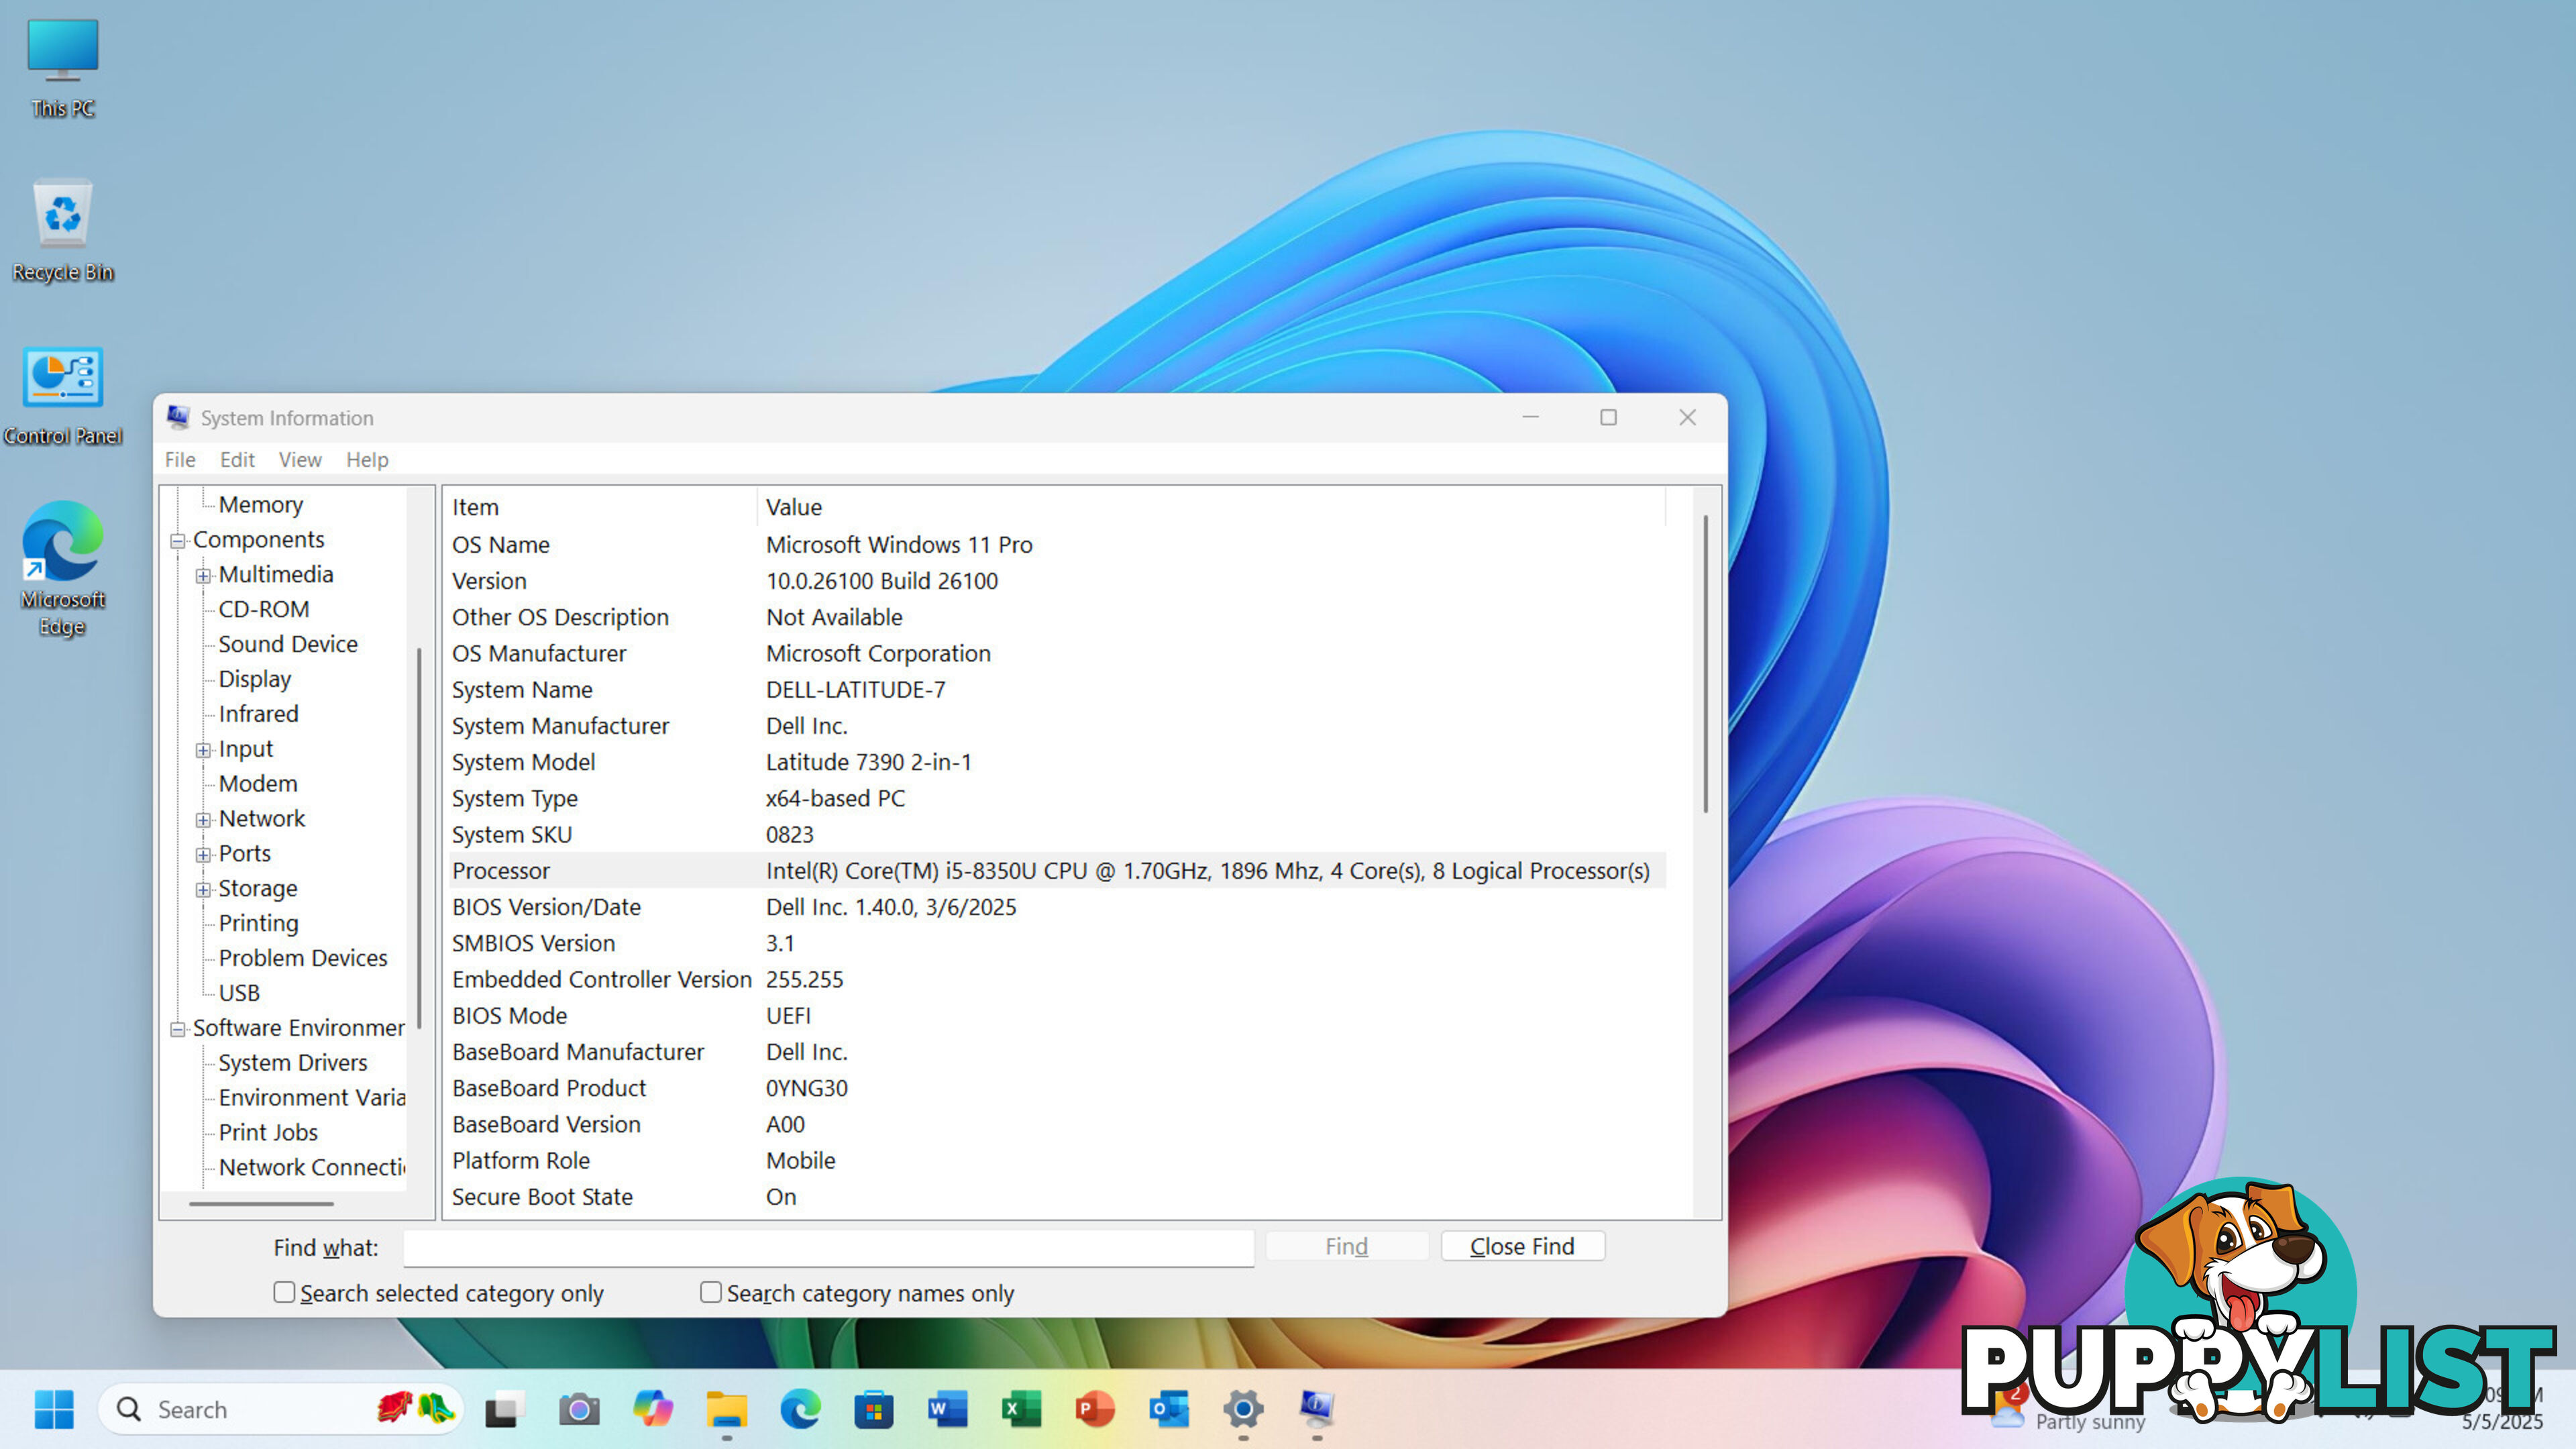Viewport: 2576px width, 1449px height.
Task: Click the tree pane vertical scrollbar
Action: tap(418, 838)
